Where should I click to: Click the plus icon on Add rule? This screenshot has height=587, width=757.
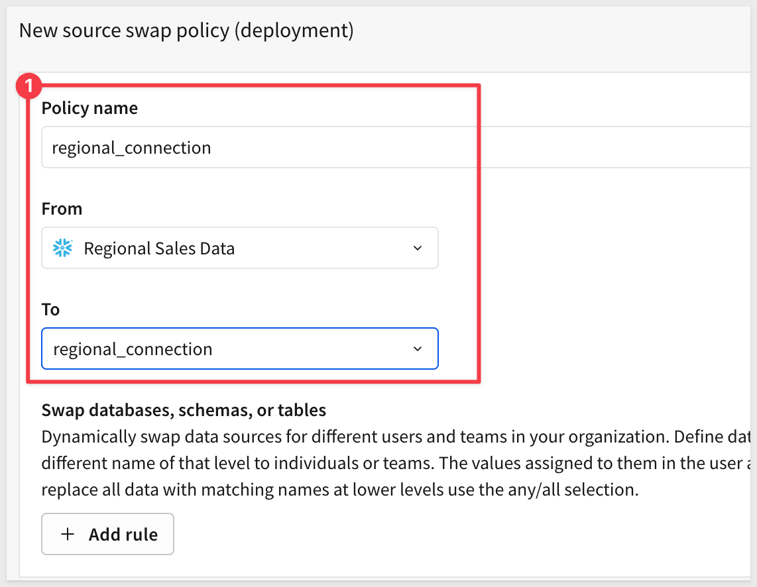coord(67,535)
